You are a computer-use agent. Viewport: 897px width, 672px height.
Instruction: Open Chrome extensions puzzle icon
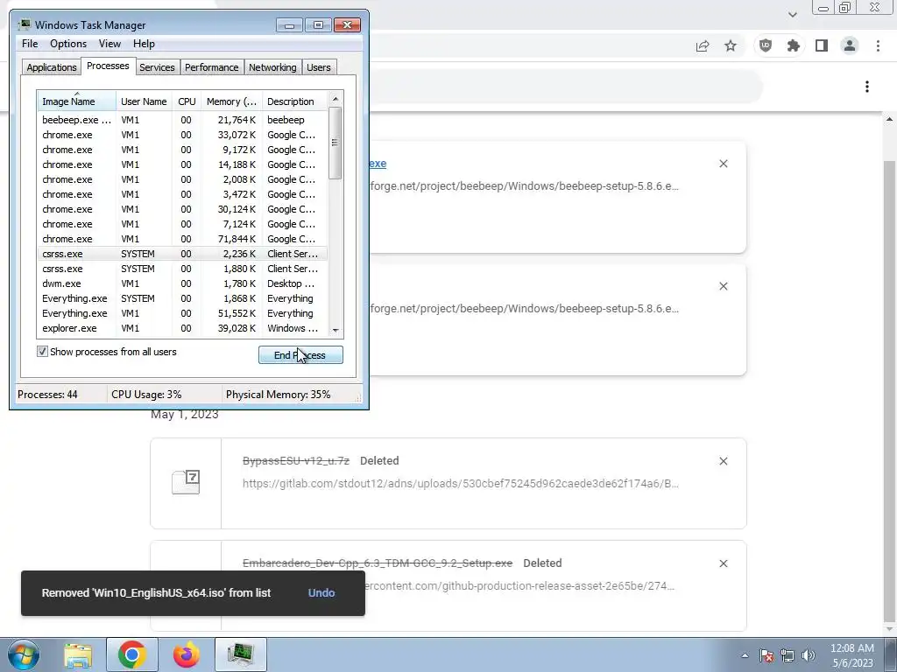(x=794, y=45)
